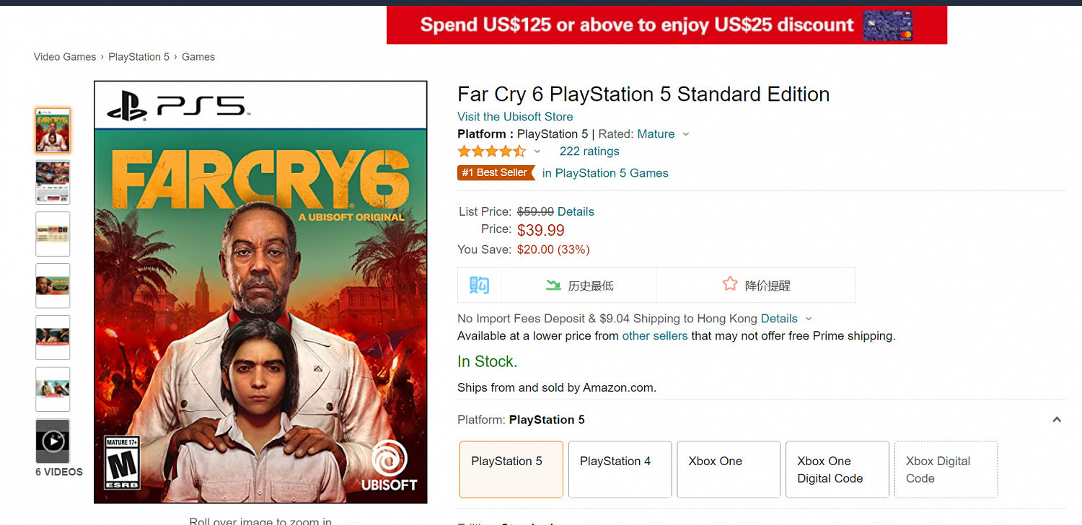
Task: Open the 222 ratings link
Action: 589,151
